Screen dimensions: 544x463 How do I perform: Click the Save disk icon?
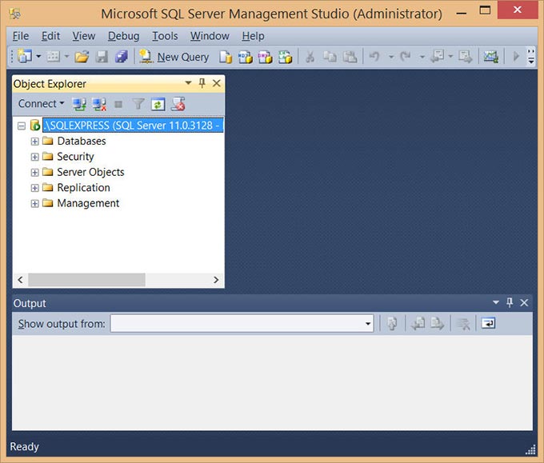(x=102, y=56)
